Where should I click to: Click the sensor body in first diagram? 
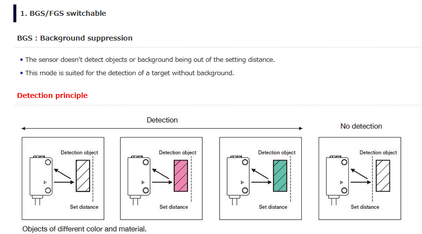pyautogui.click(x=41, y=177)
